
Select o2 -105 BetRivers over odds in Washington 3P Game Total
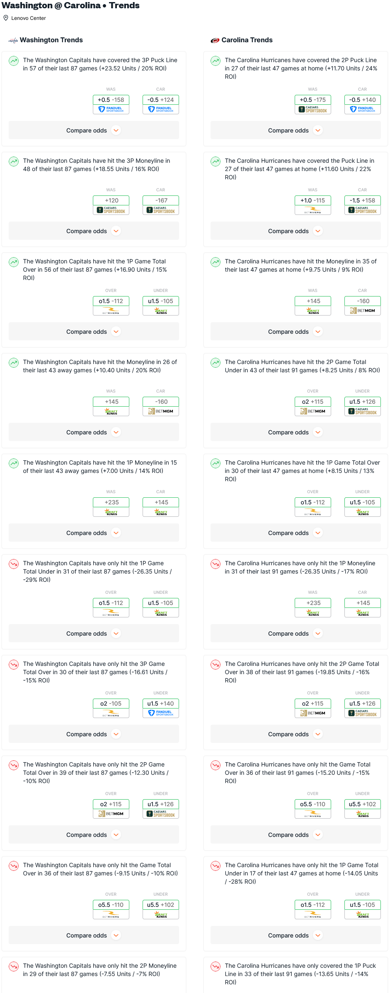(x=111, y=708)
